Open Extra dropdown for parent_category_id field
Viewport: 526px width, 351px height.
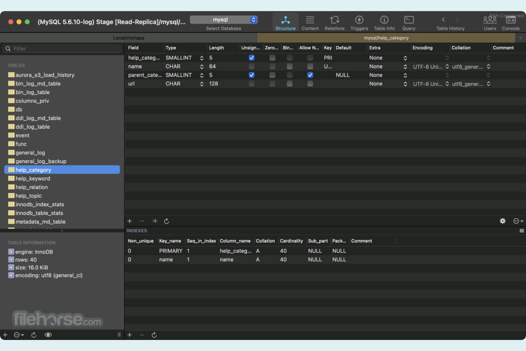pos(405,75)
